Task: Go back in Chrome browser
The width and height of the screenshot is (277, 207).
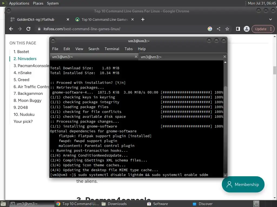Action: point(11,29)
